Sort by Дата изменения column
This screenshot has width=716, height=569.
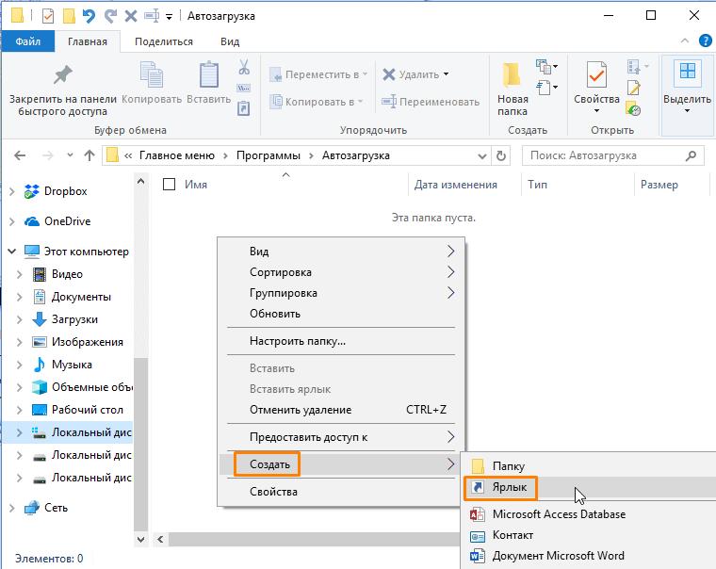coord(455,185)
